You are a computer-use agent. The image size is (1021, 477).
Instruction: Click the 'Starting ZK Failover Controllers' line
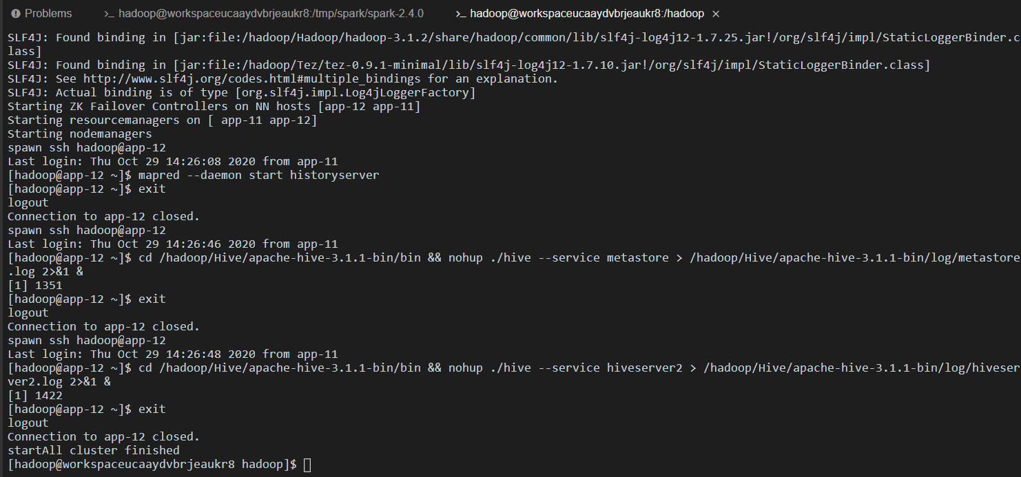(x=214, y=106)
